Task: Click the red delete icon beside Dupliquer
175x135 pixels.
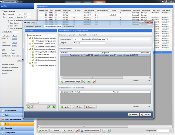Action: coord(76,130)
